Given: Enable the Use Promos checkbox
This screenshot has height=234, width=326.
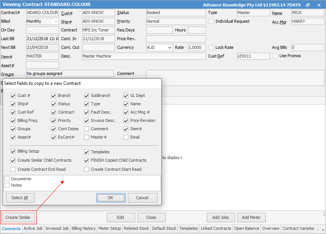Looking at the screenshot, I should (275, 56).
